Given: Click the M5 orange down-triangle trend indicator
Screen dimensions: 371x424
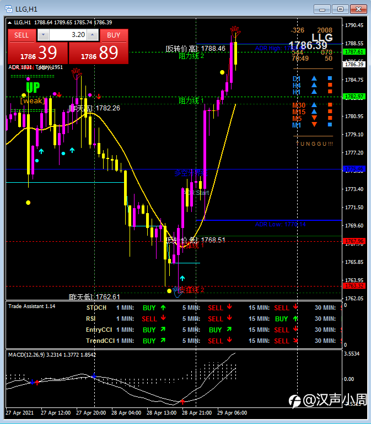Looking at the screenshot, I should tap(314, 118).
